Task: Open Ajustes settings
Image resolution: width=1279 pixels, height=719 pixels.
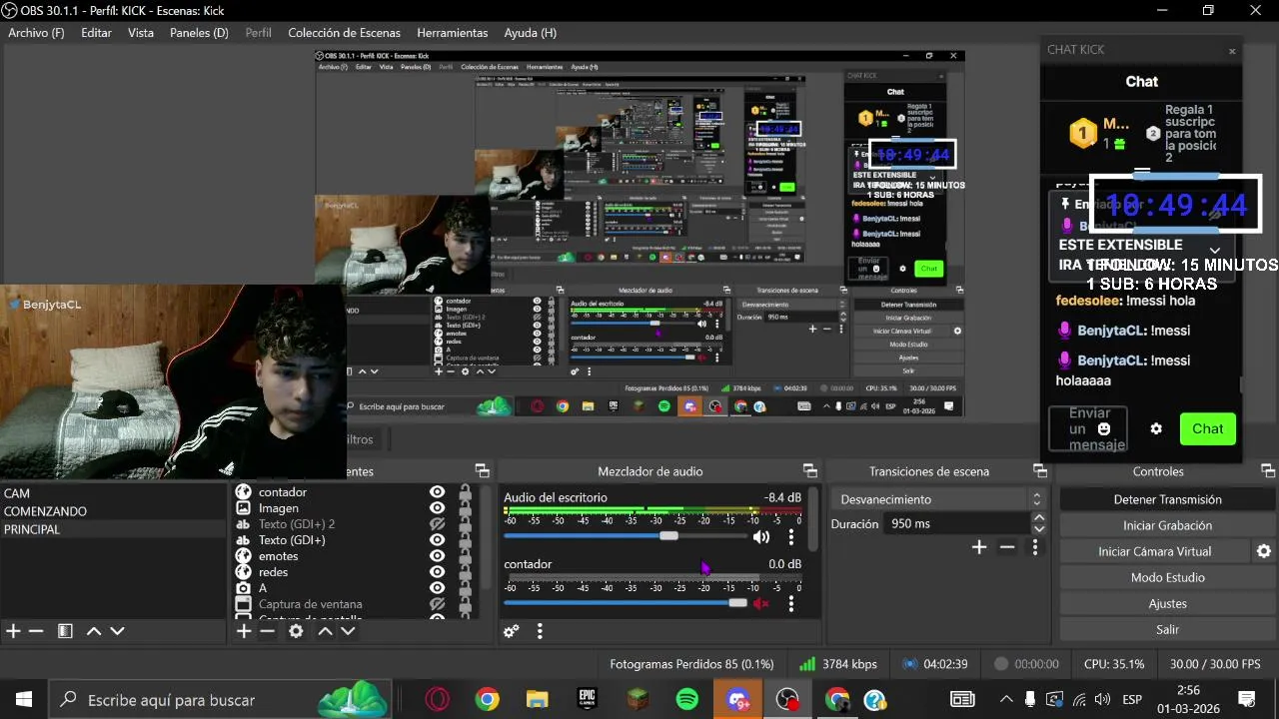Action: [1167, 603]
